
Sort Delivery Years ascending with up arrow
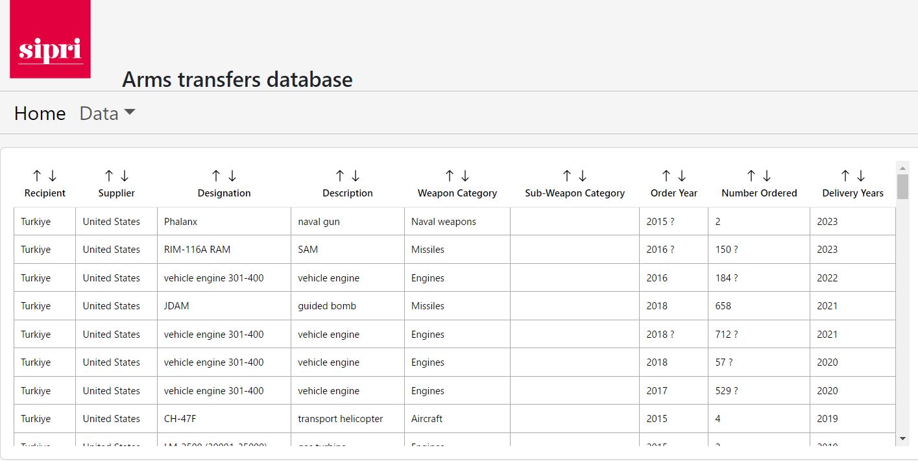click(x=845, y=176)
